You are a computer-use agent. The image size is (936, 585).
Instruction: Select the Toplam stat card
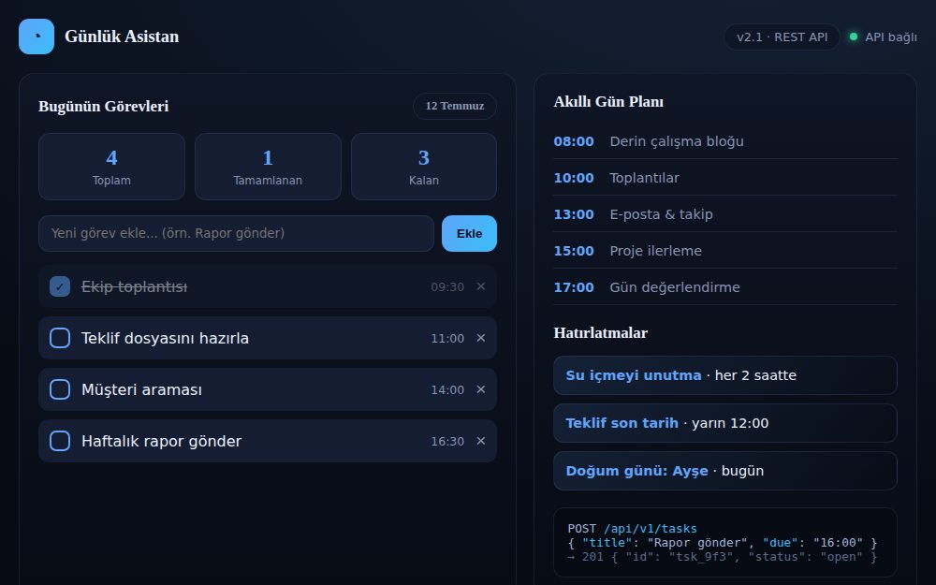(x=111, y=167)
